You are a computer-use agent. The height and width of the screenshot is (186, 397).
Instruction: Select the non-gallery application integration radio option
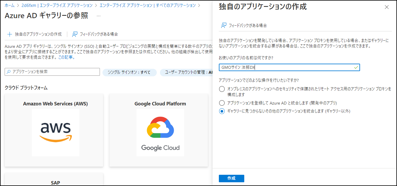tap(222, 111)
